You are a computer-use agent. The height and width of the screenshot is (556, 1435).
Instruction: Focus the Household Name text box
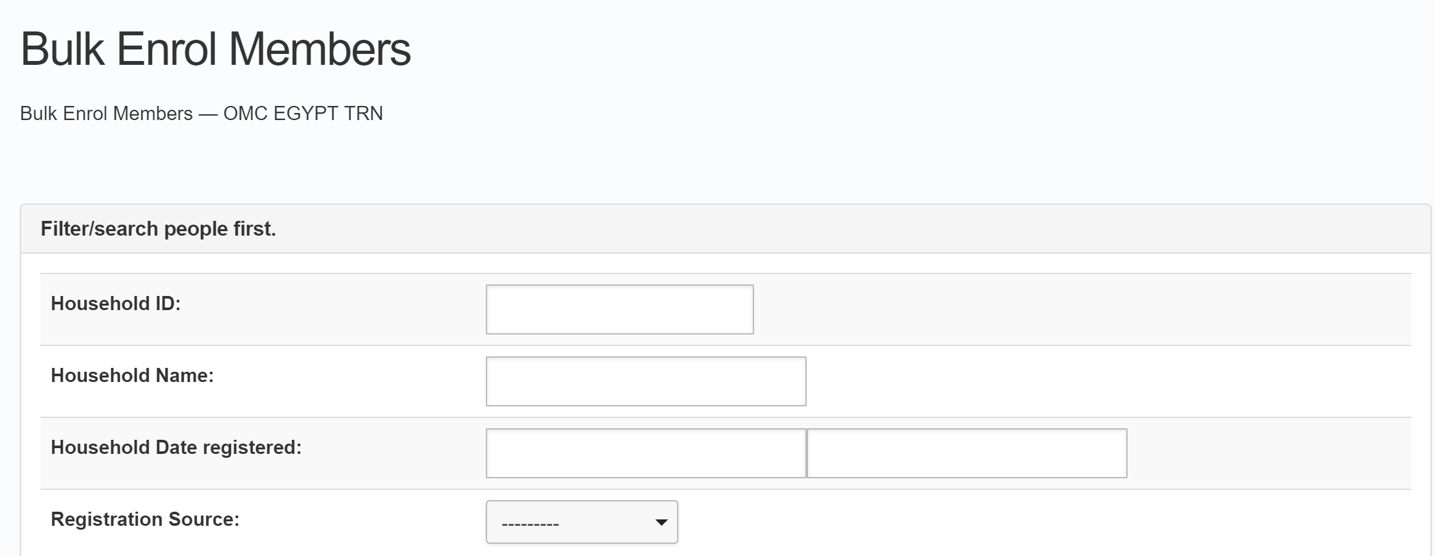[646, 381]
